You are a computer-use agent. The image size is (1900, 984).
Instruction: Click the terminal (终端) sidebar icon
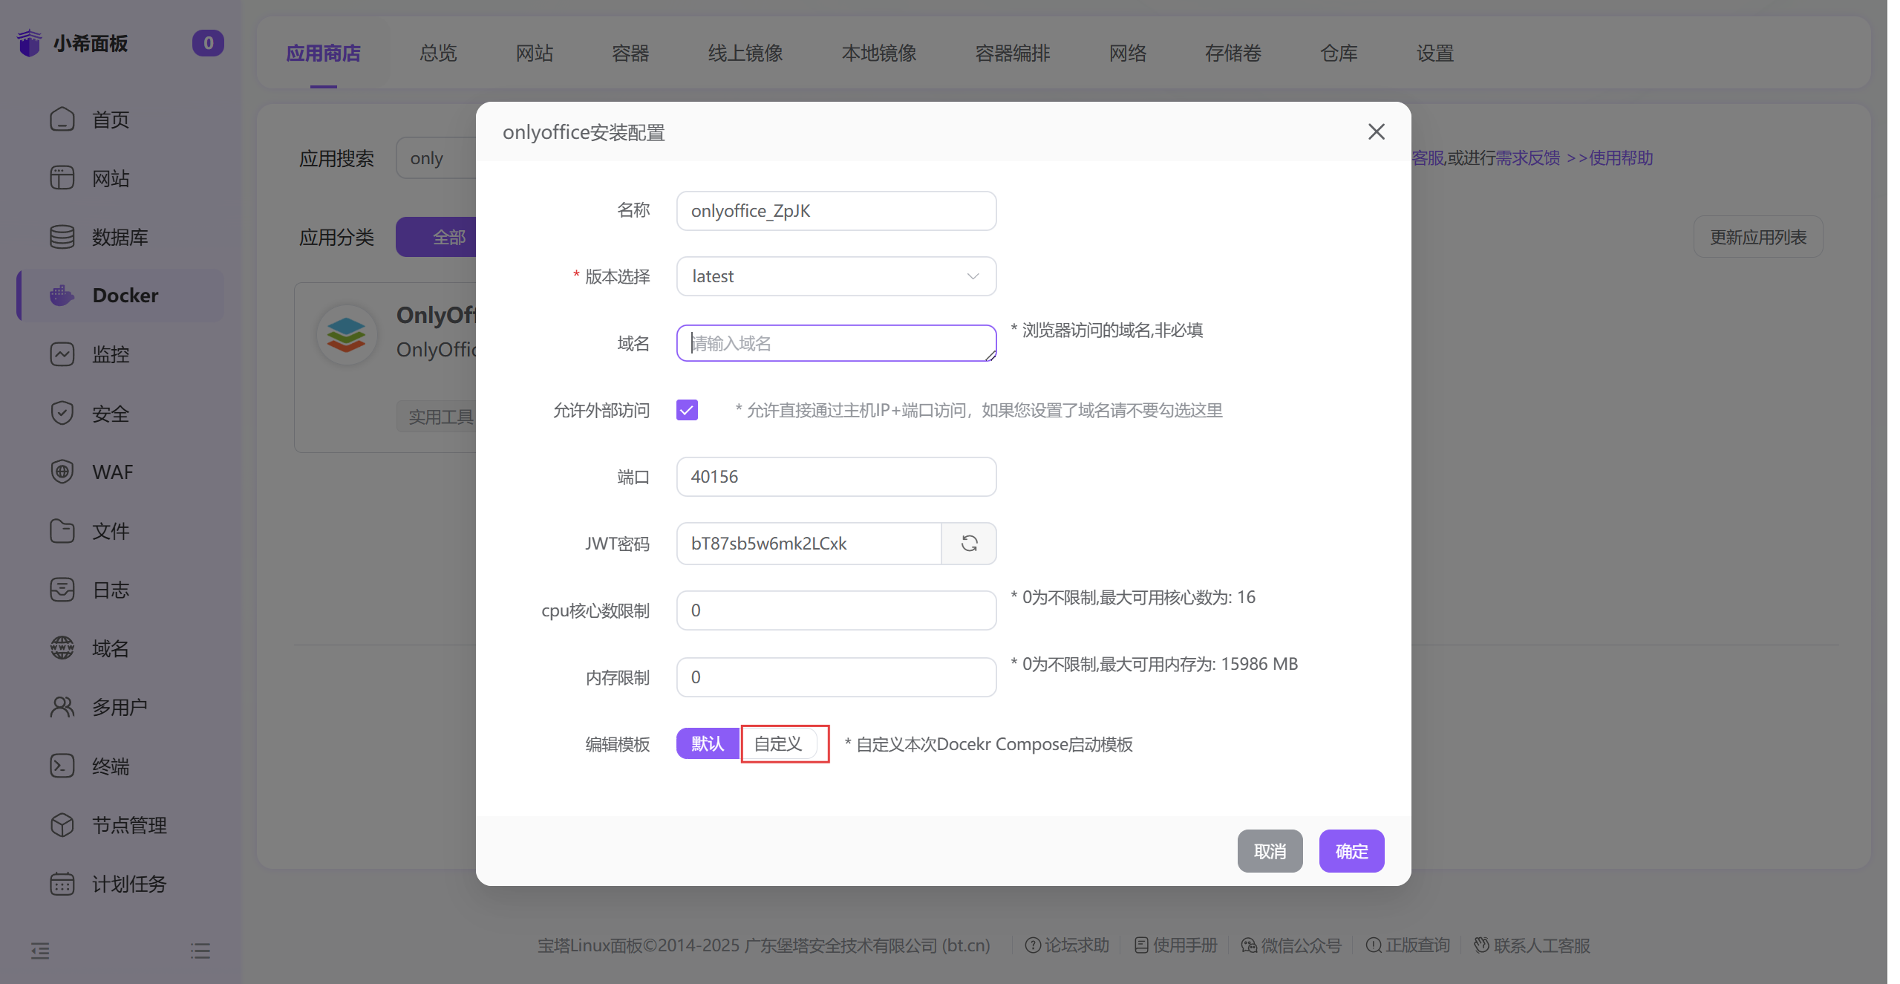tap(62, 766)
